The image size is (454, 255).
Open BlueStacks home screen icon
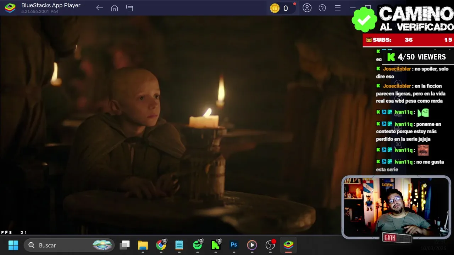click(x=114, y=8)
